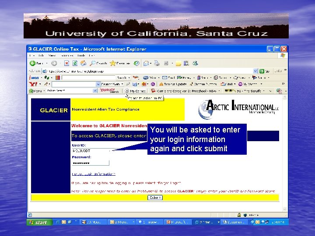
Task: Click the page scrollbar down arrow
Action: (285, 209)
